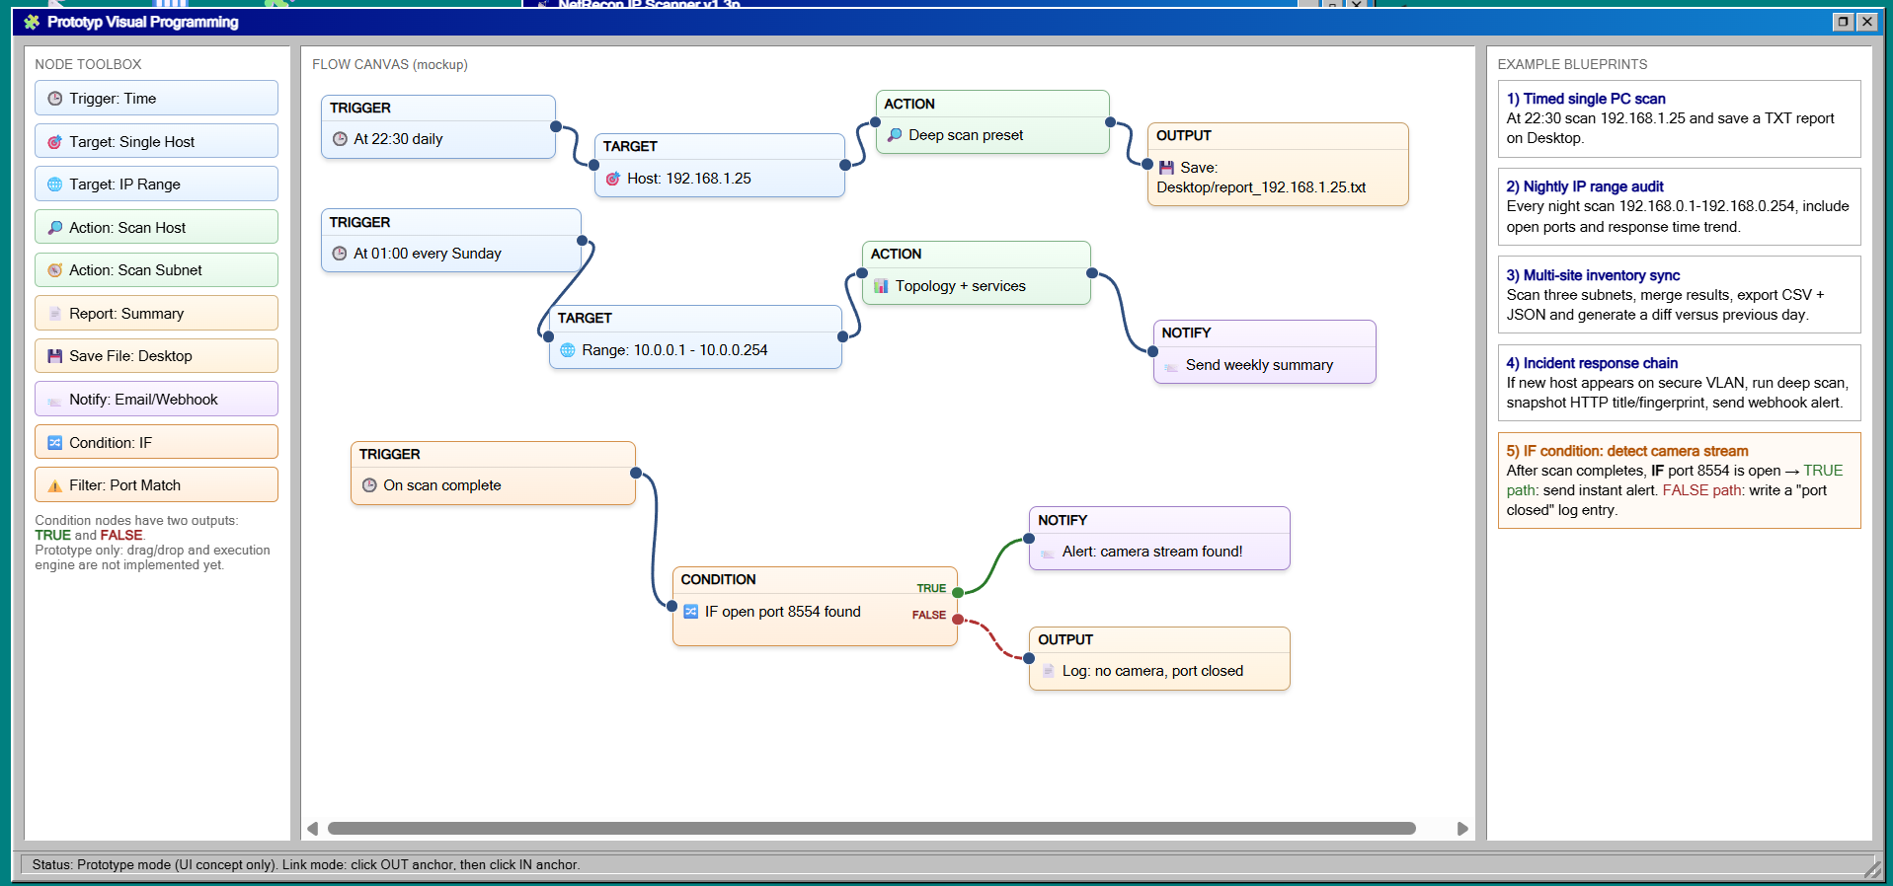
Task: Add a Notify: Email/Webhook node
Action: [156, 400]
